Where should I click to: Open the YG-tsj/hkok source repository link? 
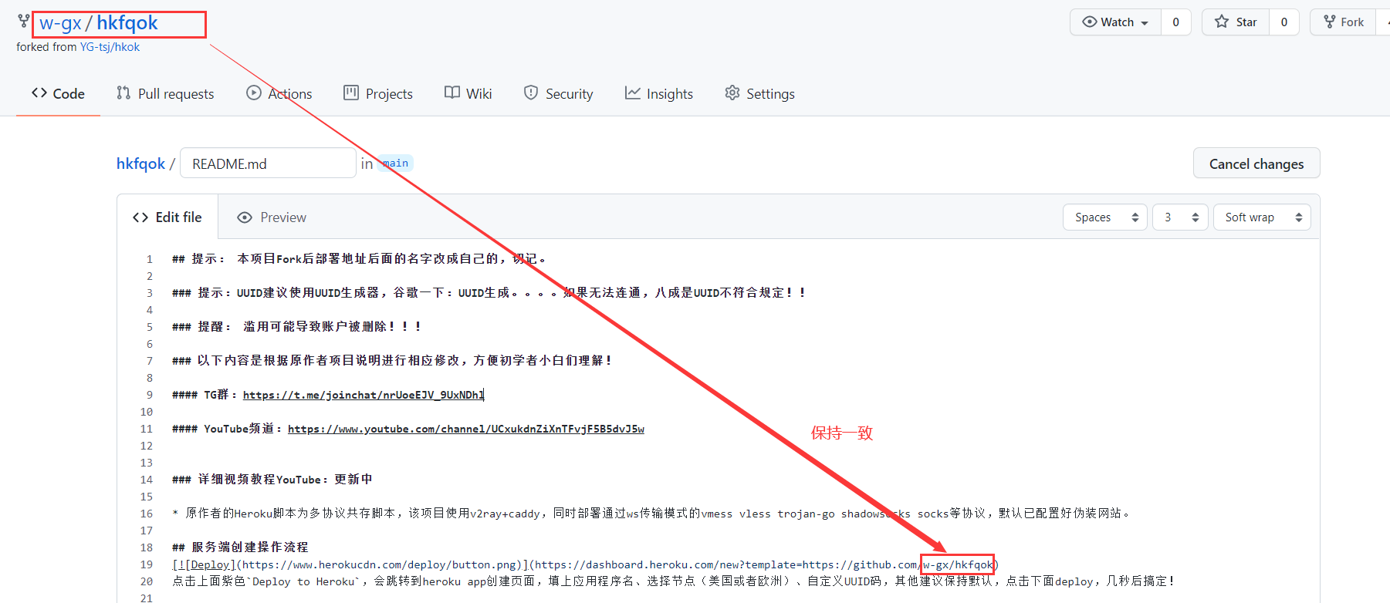tap(110, 47)
